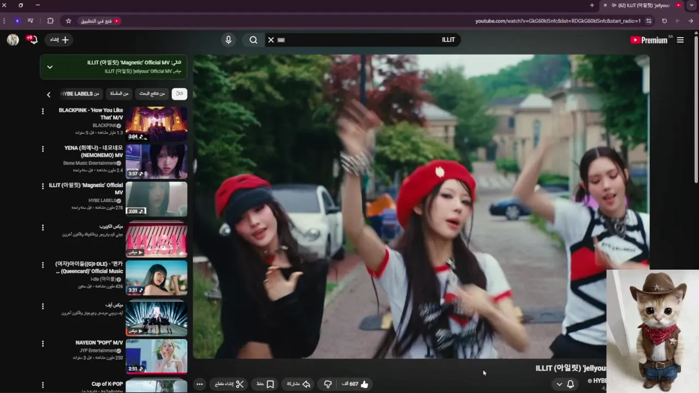This screenshot has height=393, width=699.
Task: Open options menu for ILLIT Magnetic row
Action: [x=43, y=186]
